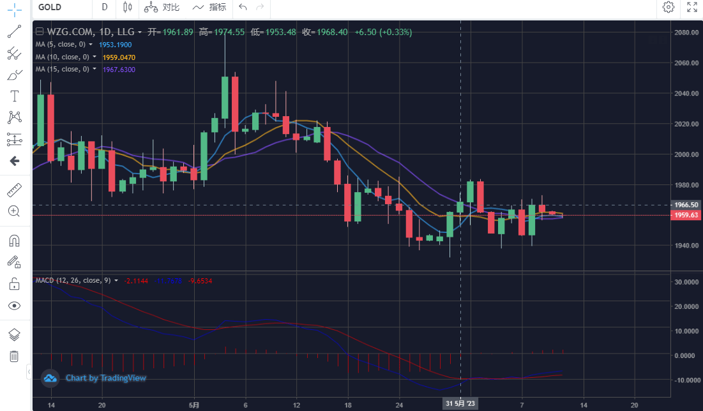Click the close value 收=1968.40
Image resolution: width=703 pixels, height=411 pixels.
(x=325, y=32)
